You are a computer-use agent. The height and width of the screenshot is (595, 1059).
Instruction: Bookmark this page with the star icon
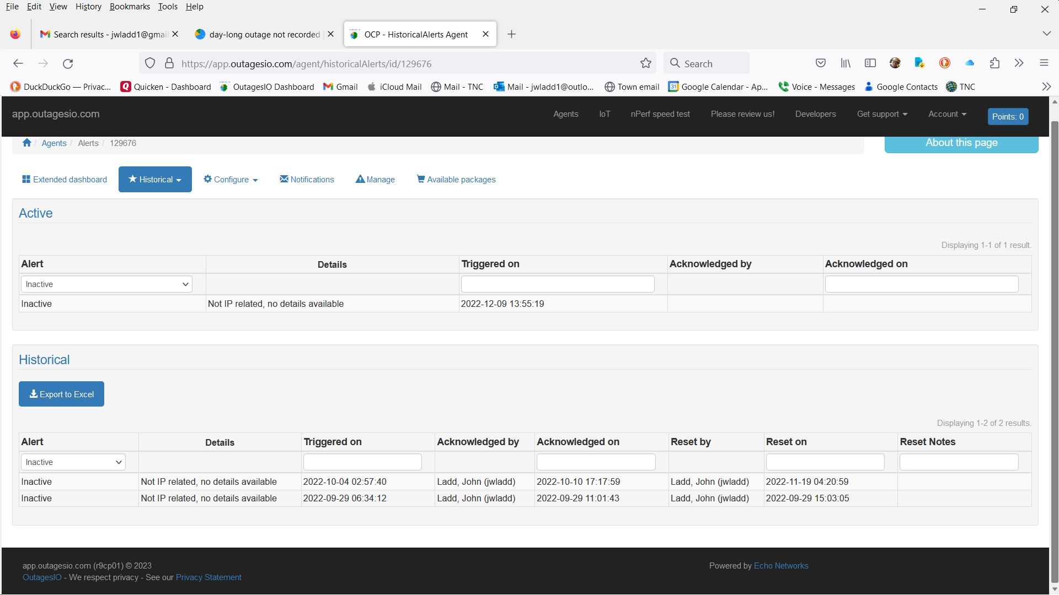(646, 63)
